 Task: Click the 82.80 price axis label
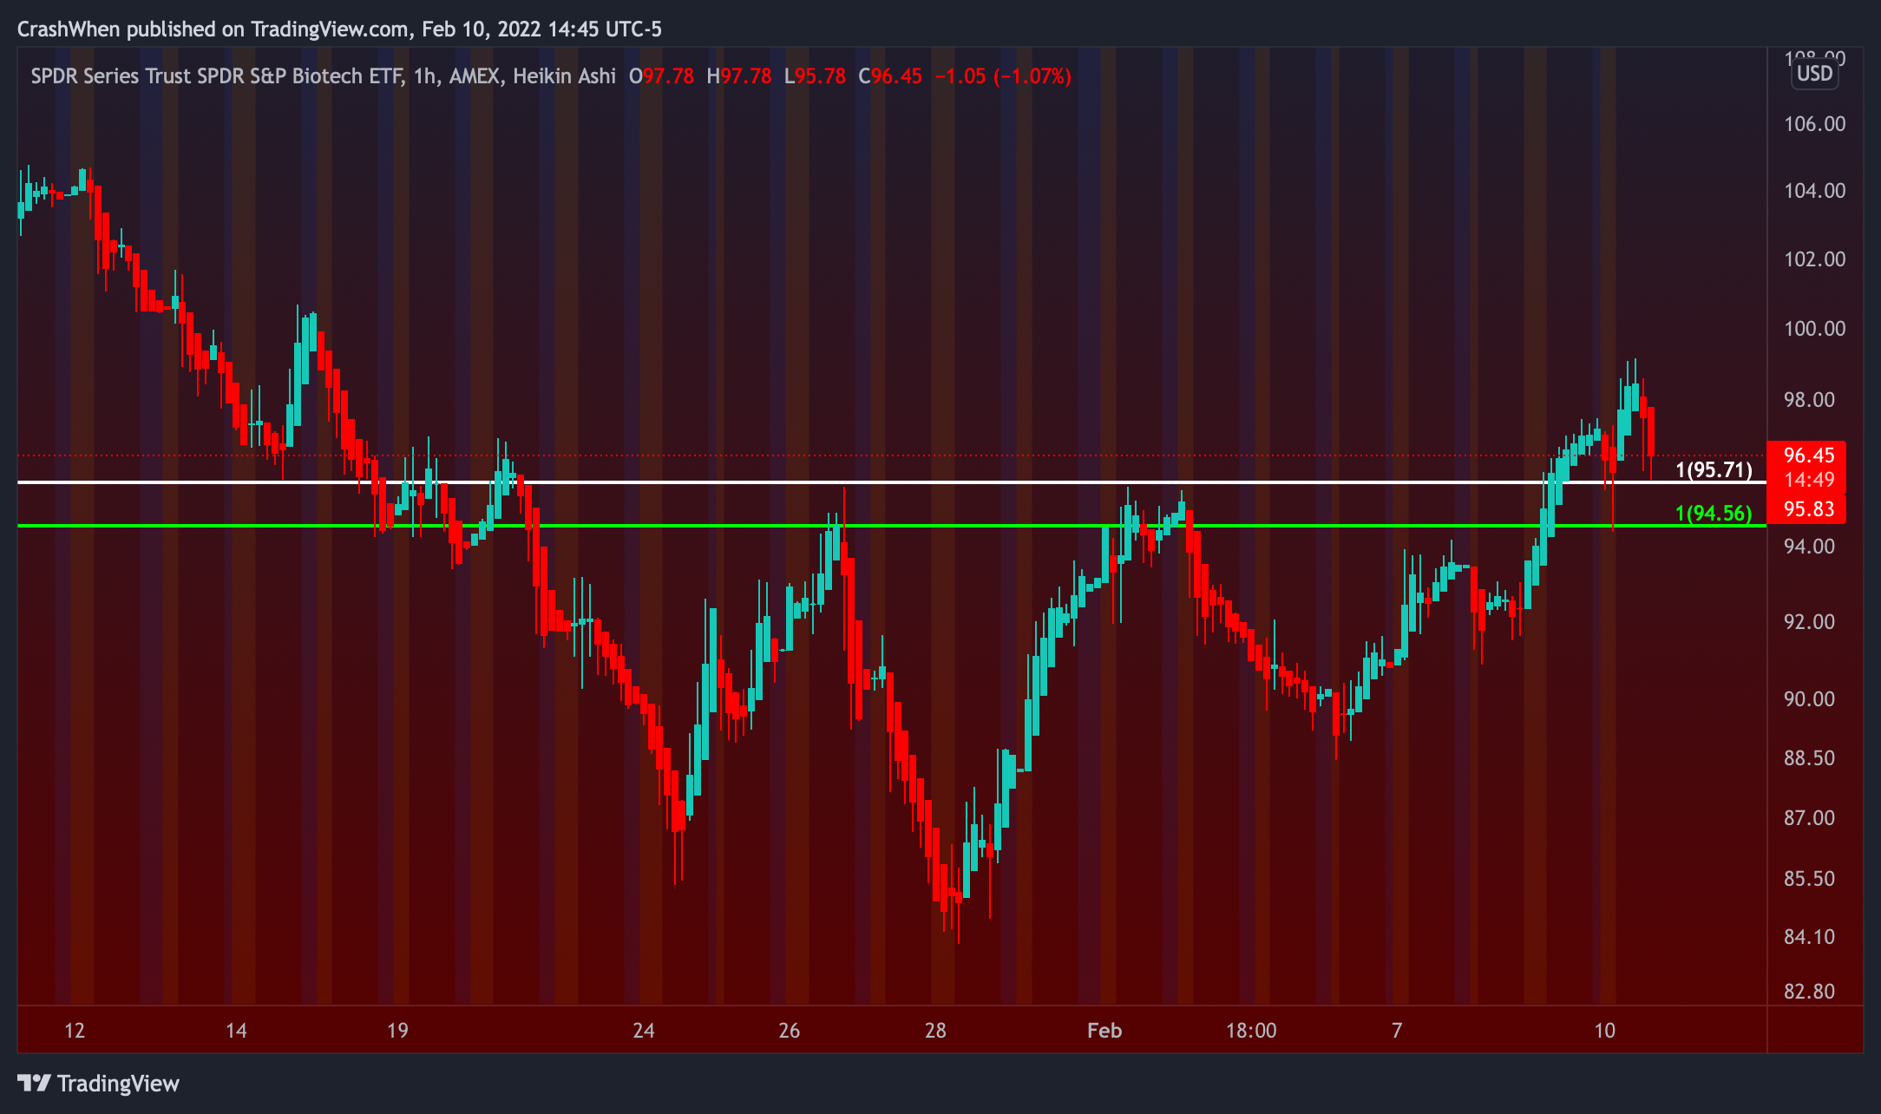point(1809,992)
